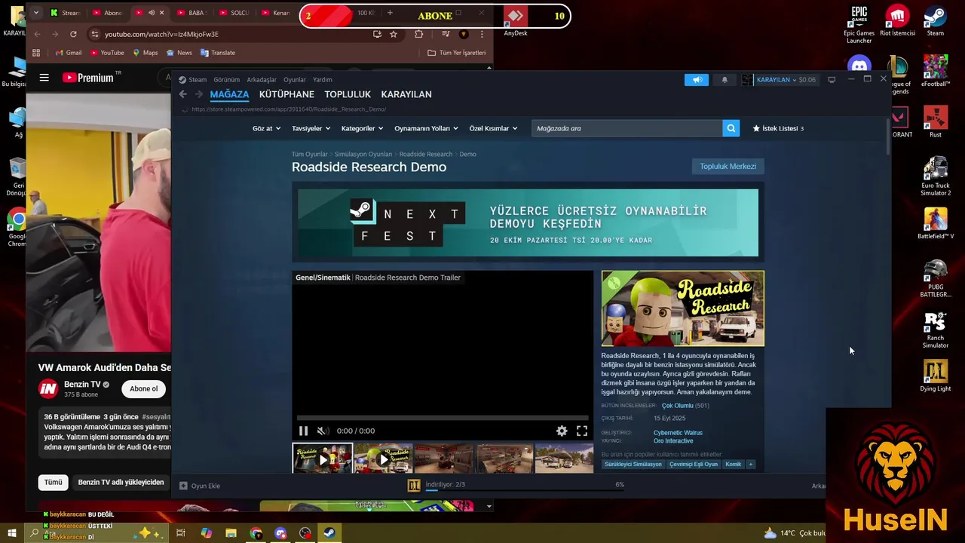
Task: Mute the audio-playing Chrome tab
Action: pyautogui.click(x=152, y=13)
